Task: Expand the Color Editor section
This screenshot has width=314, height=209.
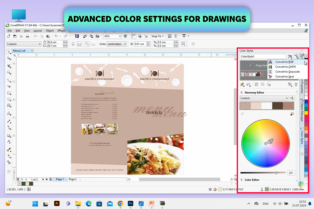Action: [x=242, y=180]
